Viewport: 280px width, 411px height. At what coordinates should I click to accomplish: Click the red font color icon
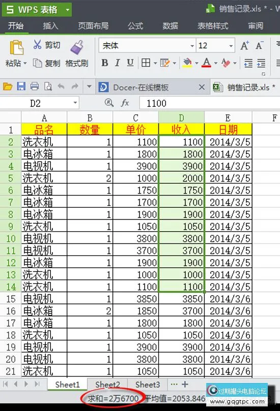[207, 63]
